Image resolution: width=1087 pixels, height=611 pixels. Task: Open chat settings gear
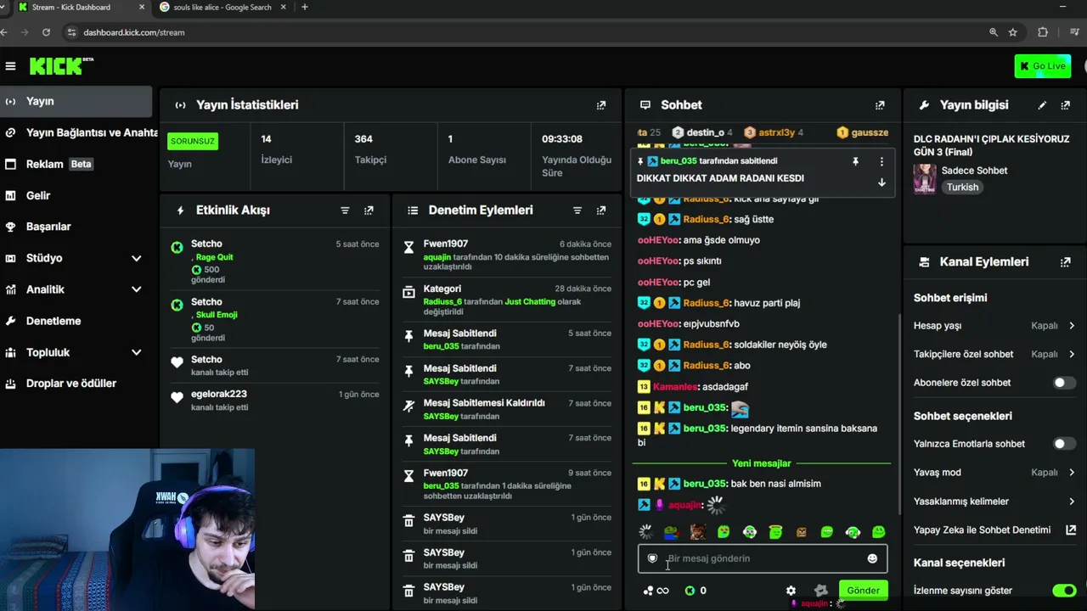coord(791,591)
